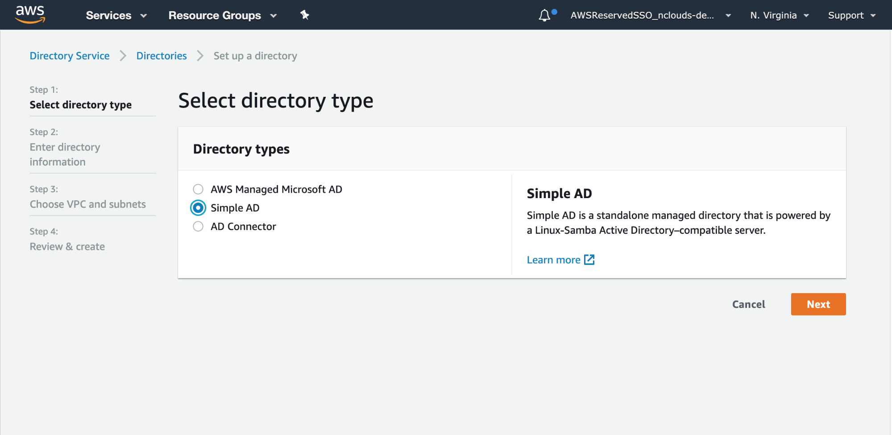Open the Support dropdown menu
The height and width of the screenshot is (435, 892).
[x=852, y=16]
